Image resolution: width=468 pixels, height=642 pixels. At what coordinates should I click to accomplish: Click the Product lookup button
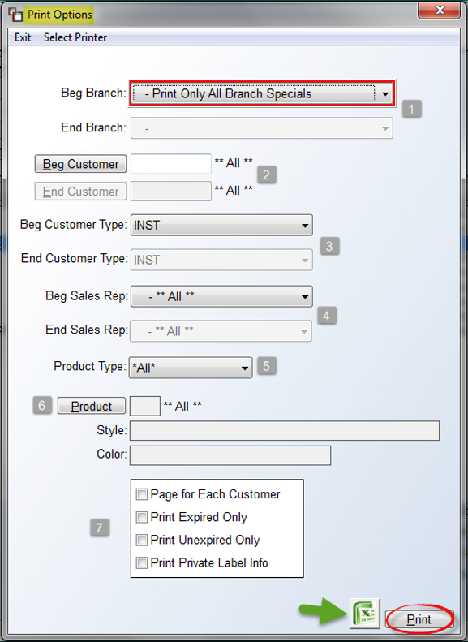[x=91, y=406]
